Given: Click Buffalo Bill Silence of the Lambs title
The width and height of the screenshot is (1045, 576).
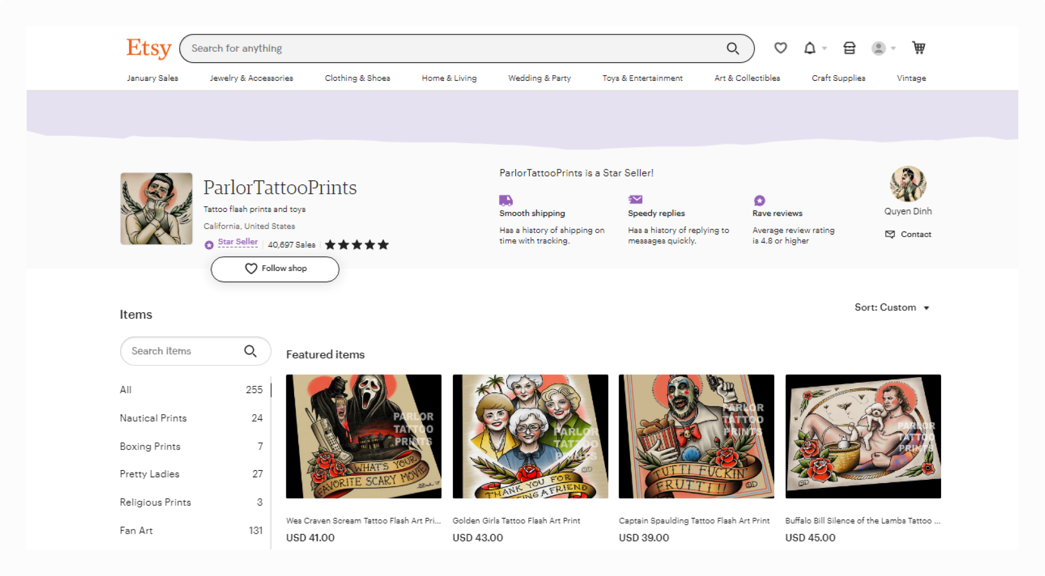Looking at the screenshot, I should (x=863, y=521).
